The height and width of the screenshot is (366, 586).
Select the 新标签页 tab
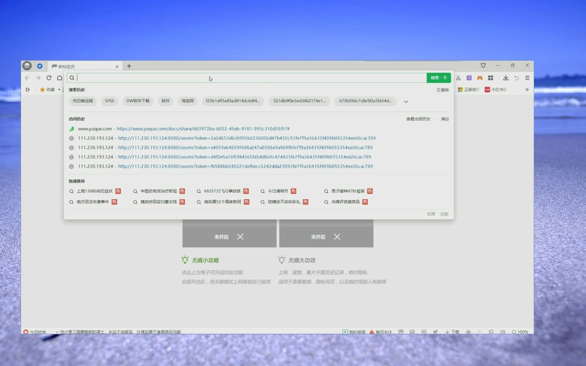point(85,66)
